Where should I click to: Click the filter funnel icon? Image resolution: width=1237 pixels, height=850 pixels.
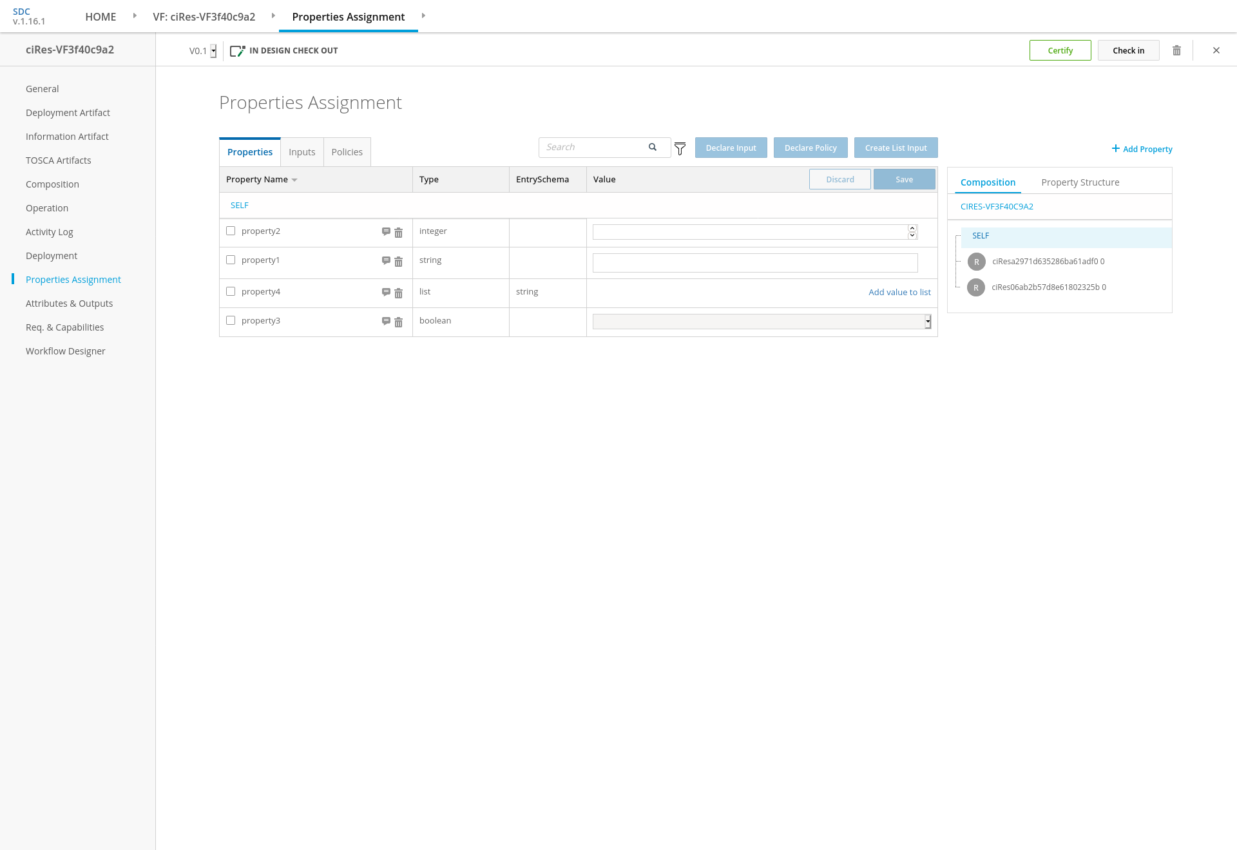[x=680, y=149]
